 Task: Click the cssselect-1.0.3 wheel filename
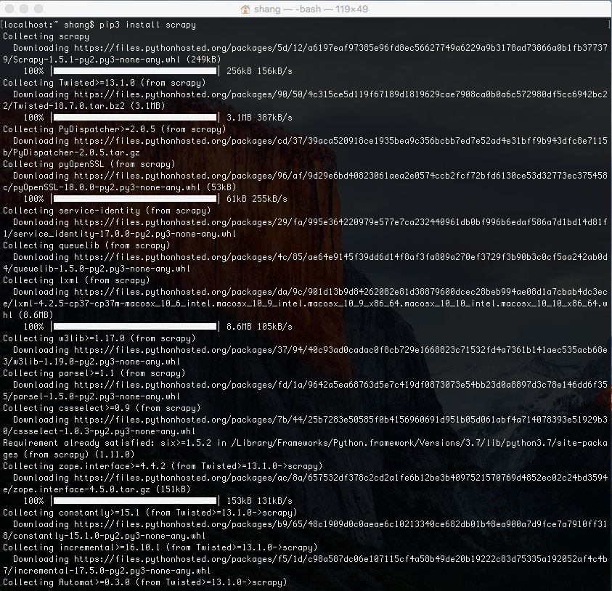105,431
